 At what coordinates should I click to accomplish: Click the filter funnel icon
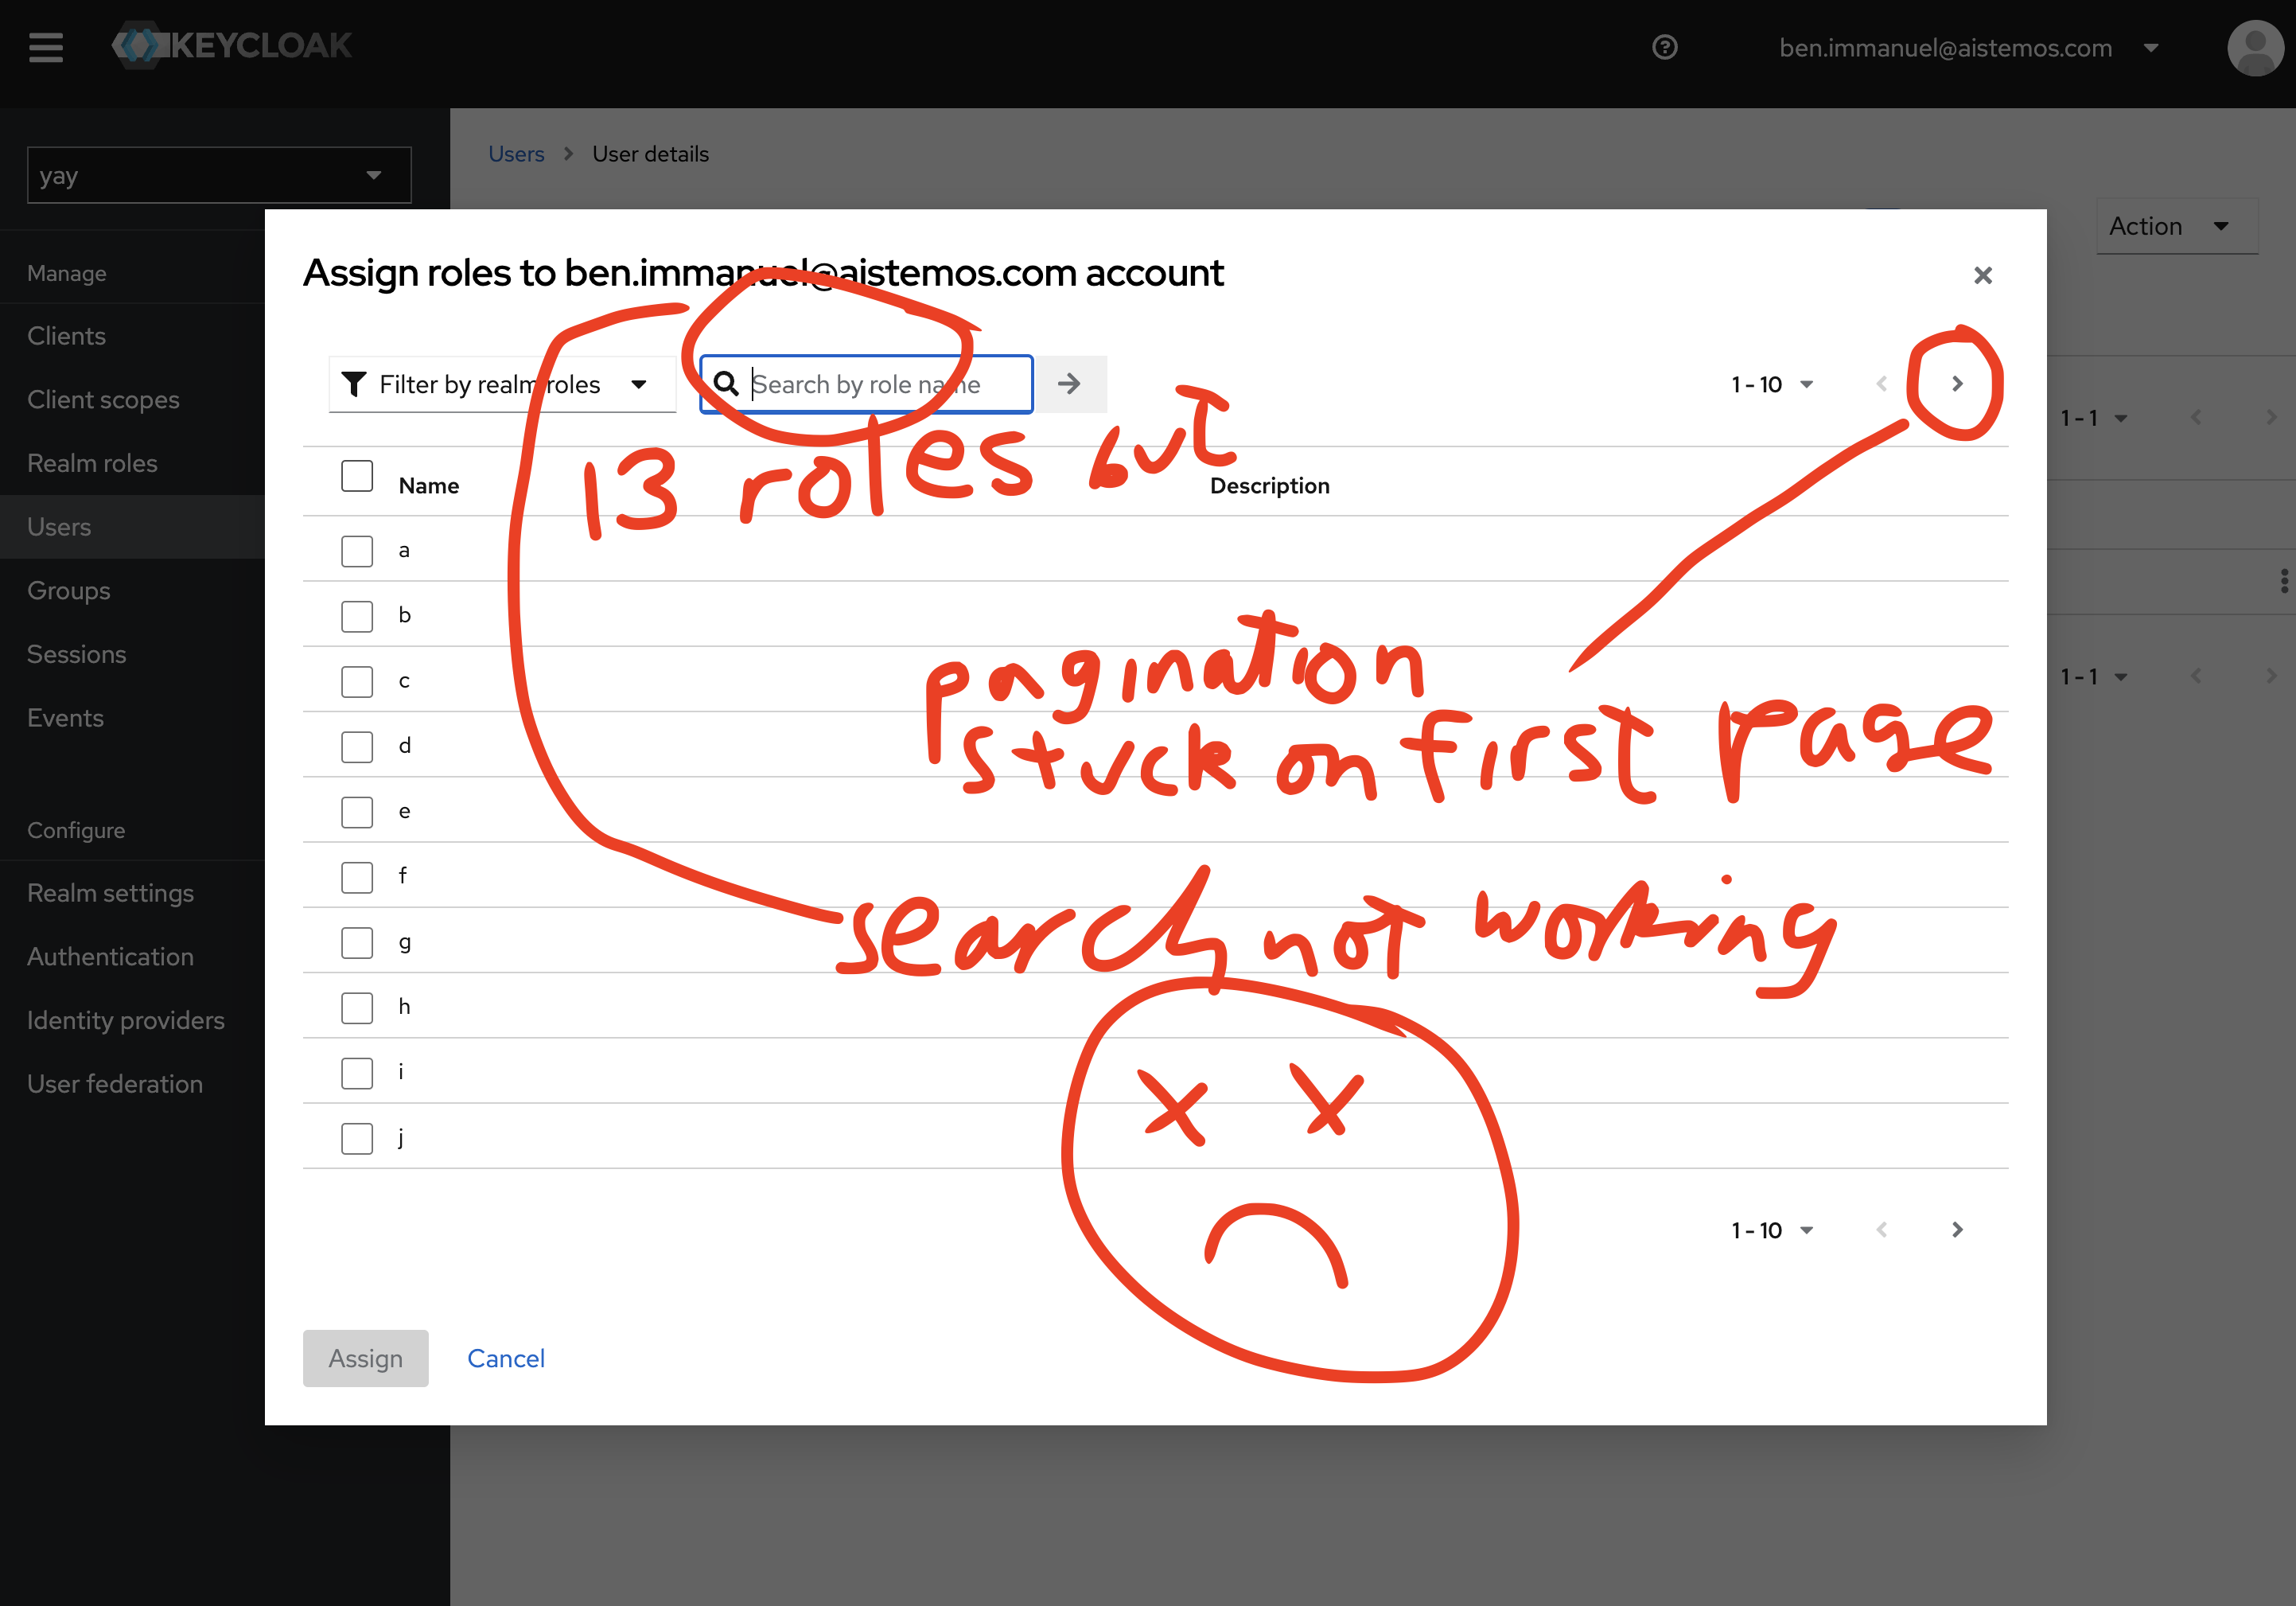click(x=355, y=384)
